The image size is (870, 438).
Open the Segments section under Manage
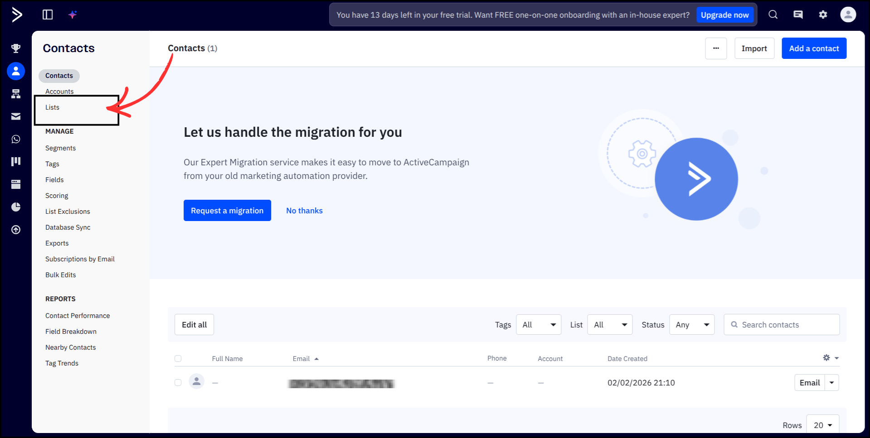pos(60,148)
